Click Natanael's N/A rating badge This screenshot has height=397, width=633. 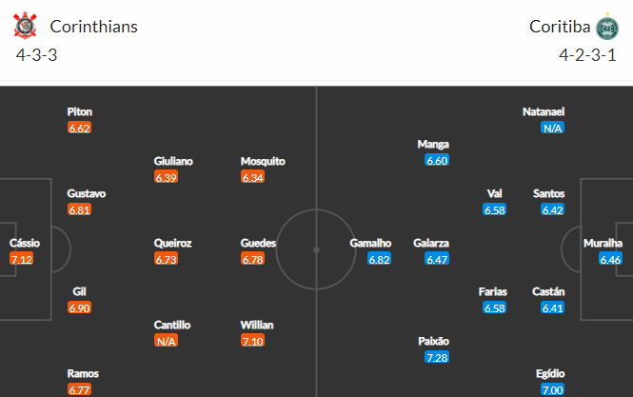(x=553, y=128)
